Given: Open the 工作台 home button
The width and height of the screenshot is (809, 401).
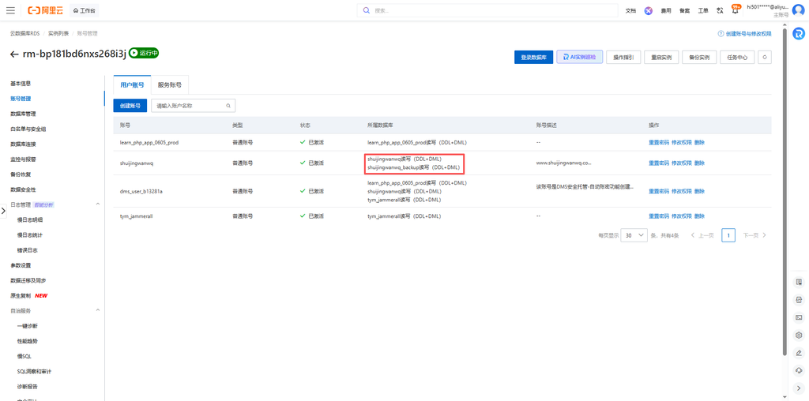Looking at the screenshot, I should [x=84, y=10].
